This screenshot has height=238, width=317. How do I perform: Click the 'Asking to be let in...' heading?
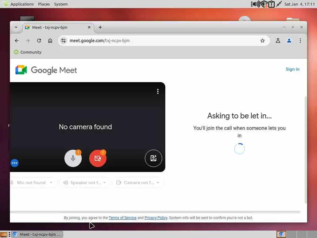click(239, 116)
